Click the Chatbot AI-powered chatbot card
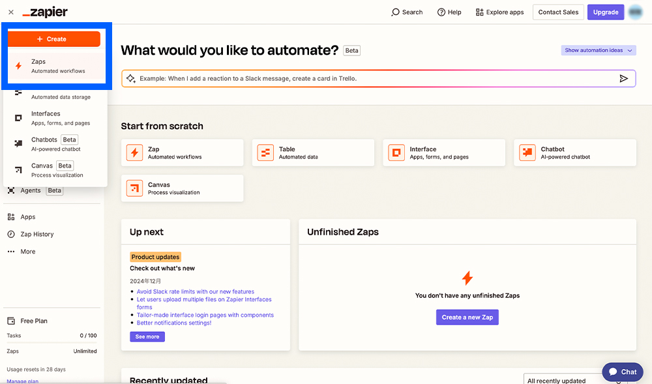The width and height of the screenshot is (652, 384). click(x=575, y=153)
